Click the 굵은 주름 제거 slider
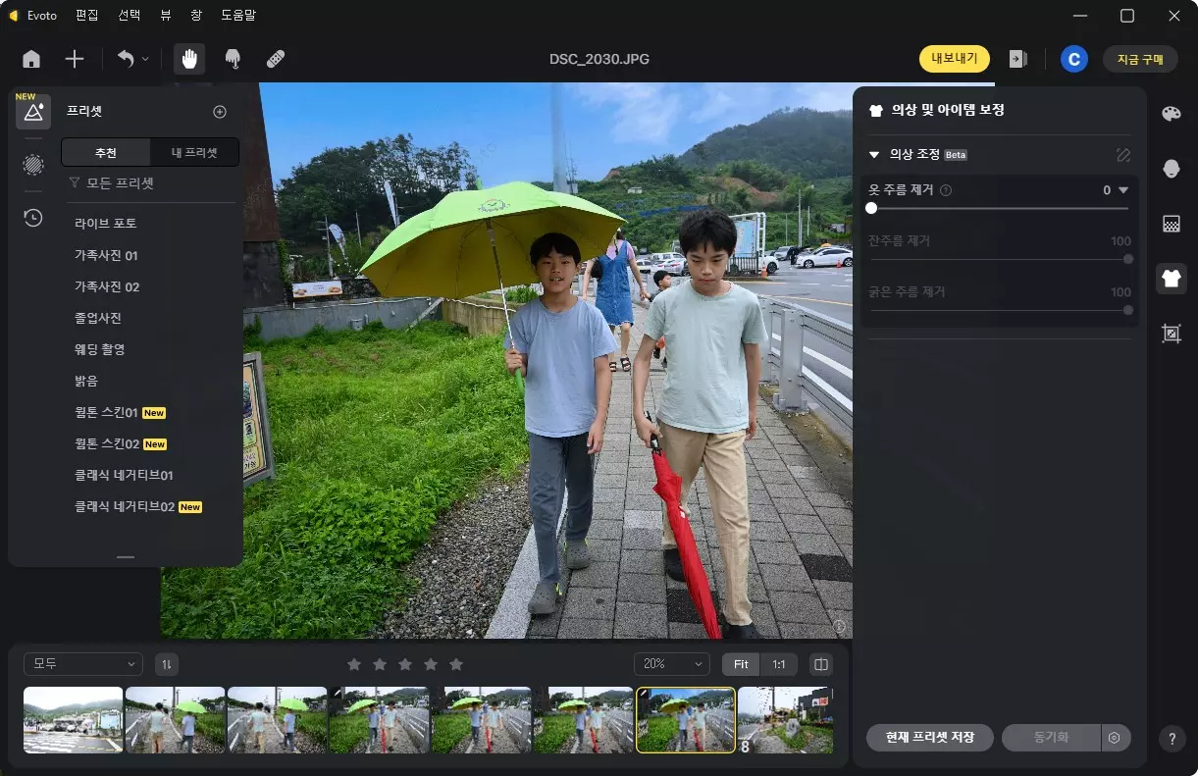 pos(999,310)
